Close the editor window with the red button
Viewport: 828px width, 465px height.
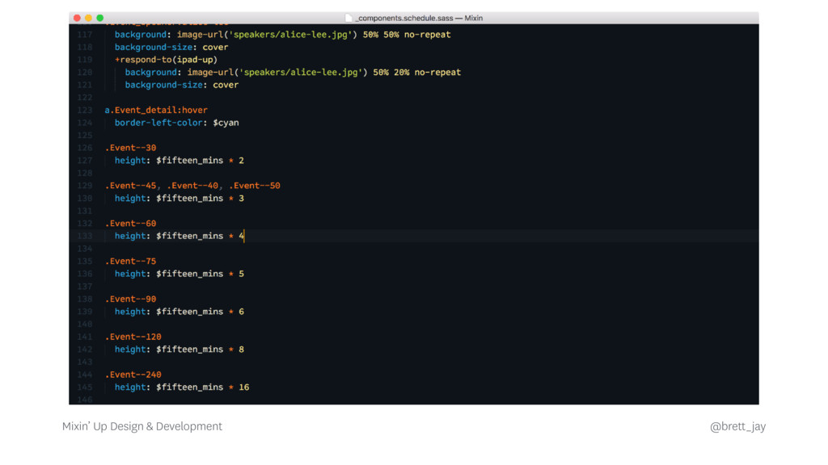coord(77,18)
